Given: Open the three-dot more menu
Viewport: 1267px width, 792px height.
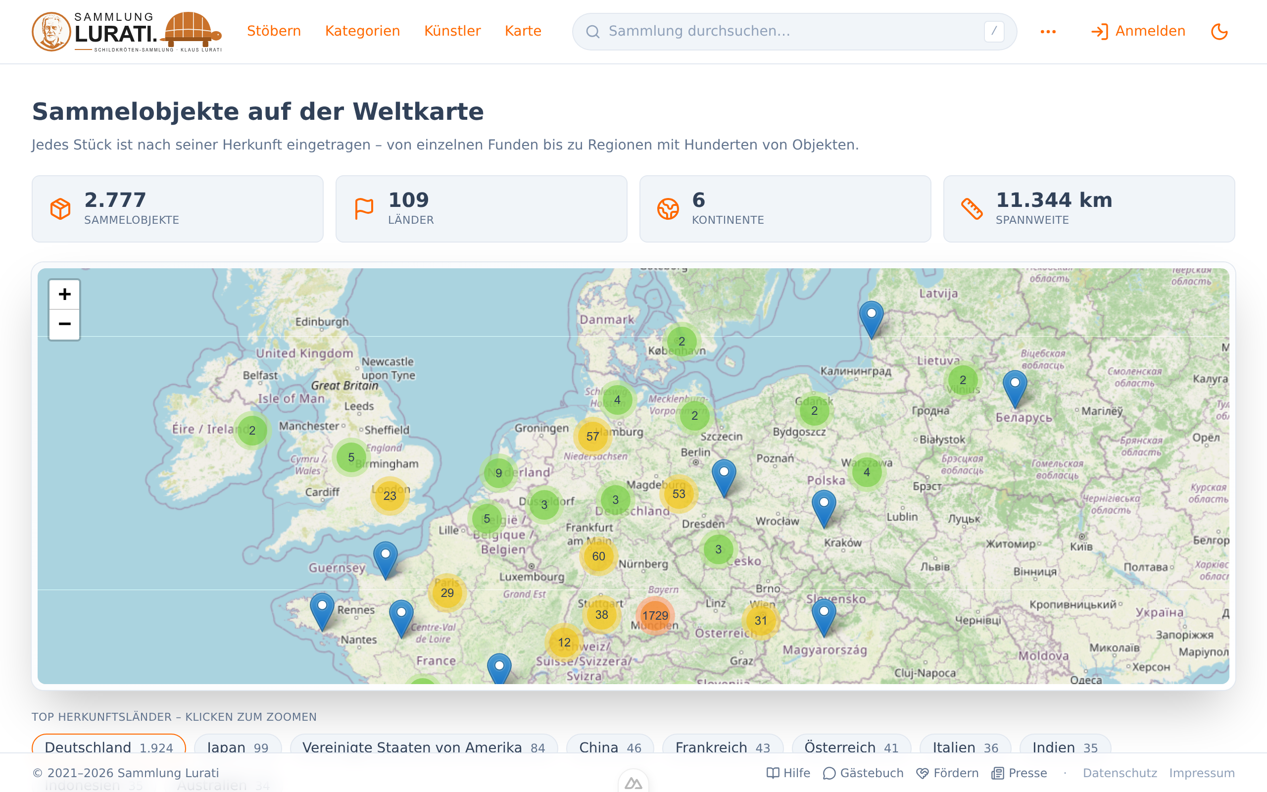Looking at the screenshot, I should click(x=1048, y=31).
